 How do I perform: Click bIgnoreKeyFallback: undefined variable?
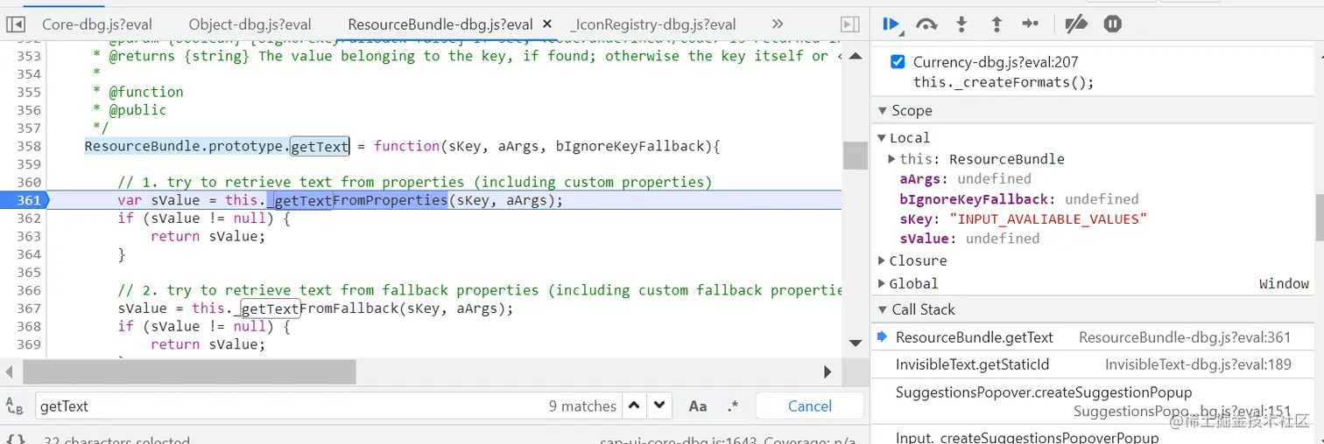click(1019, 199)
